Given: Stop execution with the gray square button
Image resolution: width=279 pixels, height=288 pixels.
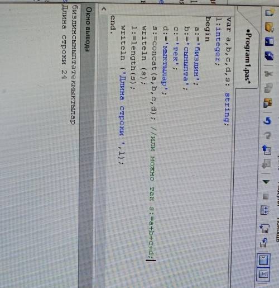Looking at the screenshot, I should (266, 196).
